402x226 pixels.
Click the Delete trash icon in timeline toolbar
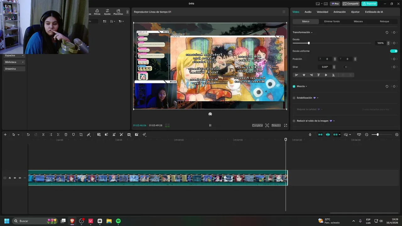pos(66,135)
